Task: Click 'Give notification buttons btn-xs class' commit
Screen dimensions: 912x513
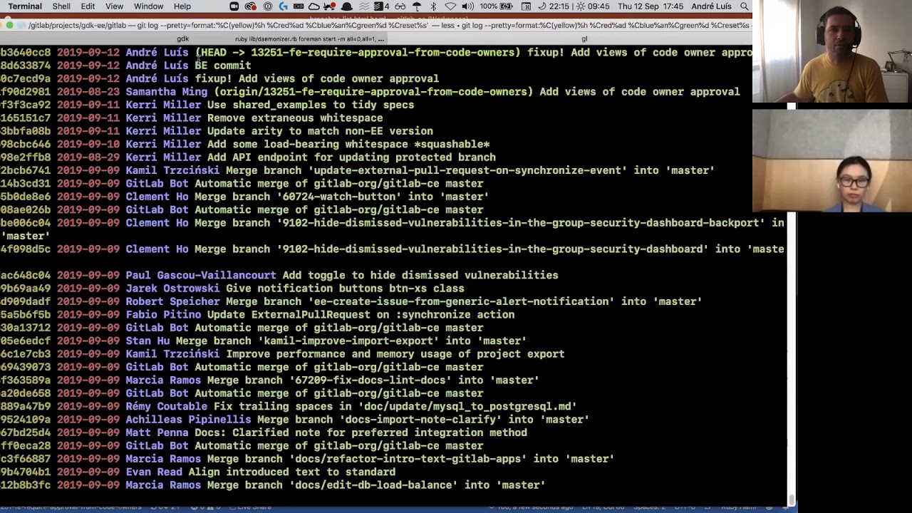Action: tap(345, 289)
